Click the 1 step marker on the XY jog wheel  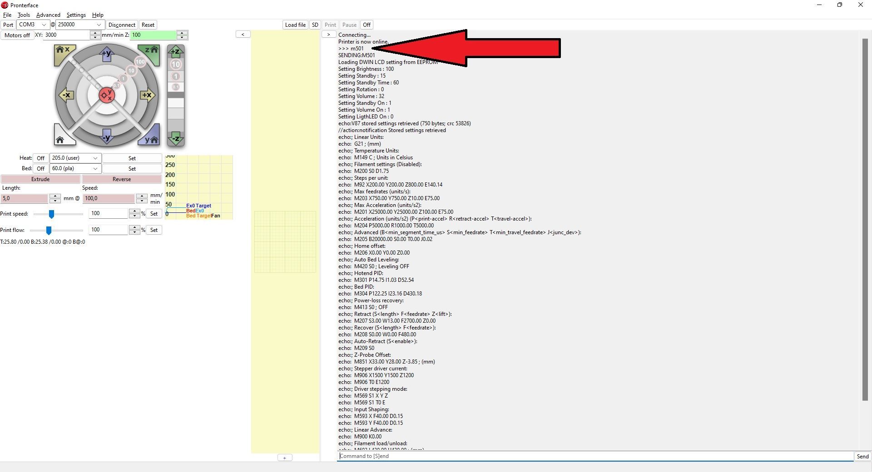coord(123,79)
